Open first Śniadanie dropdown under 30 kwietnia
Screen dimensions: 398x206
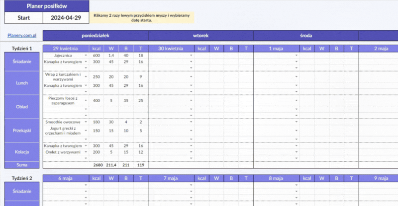pos(191,55)
